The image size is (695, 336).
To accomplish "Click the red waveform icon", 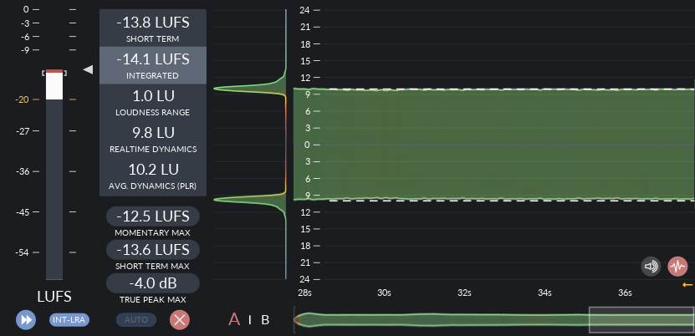I will click(677, 267).
